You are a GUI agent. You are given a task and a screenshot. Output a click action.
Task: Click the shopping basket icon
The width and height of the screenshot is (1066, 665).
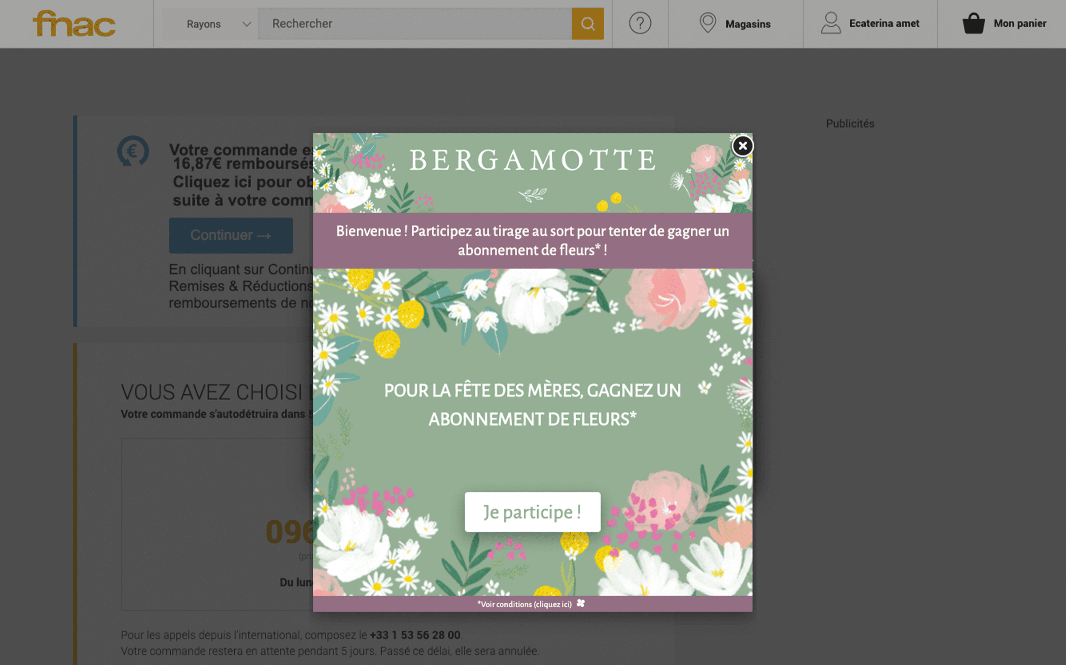click(x=973, y=23)
